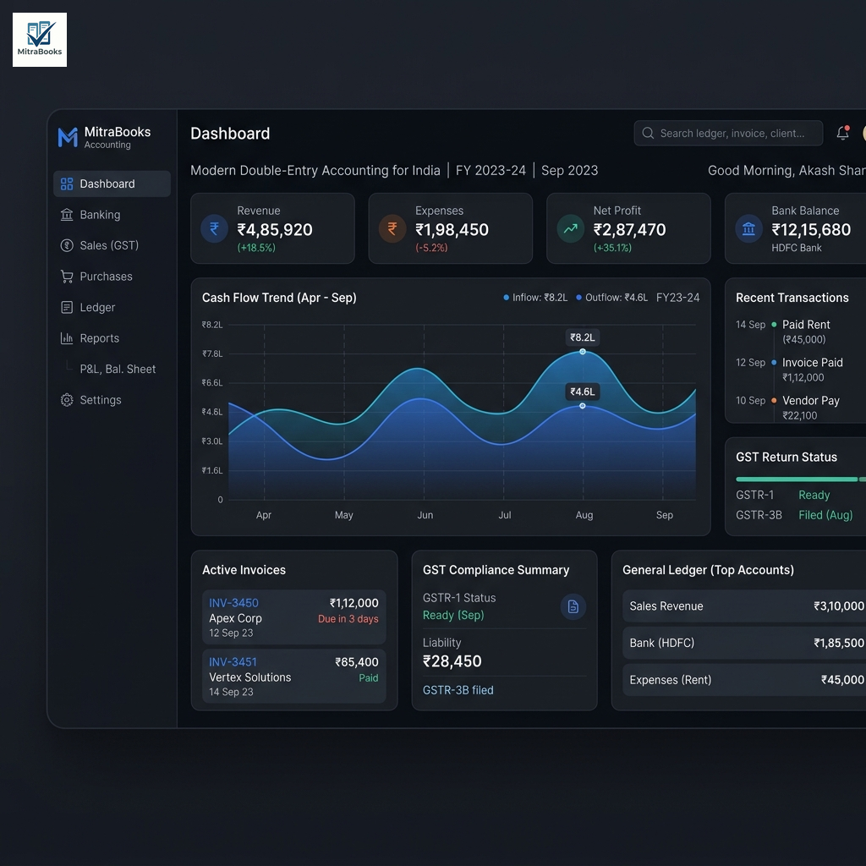
Task: Click the Bank Balance value ₹12,15,680
Action: coord(811,230)
